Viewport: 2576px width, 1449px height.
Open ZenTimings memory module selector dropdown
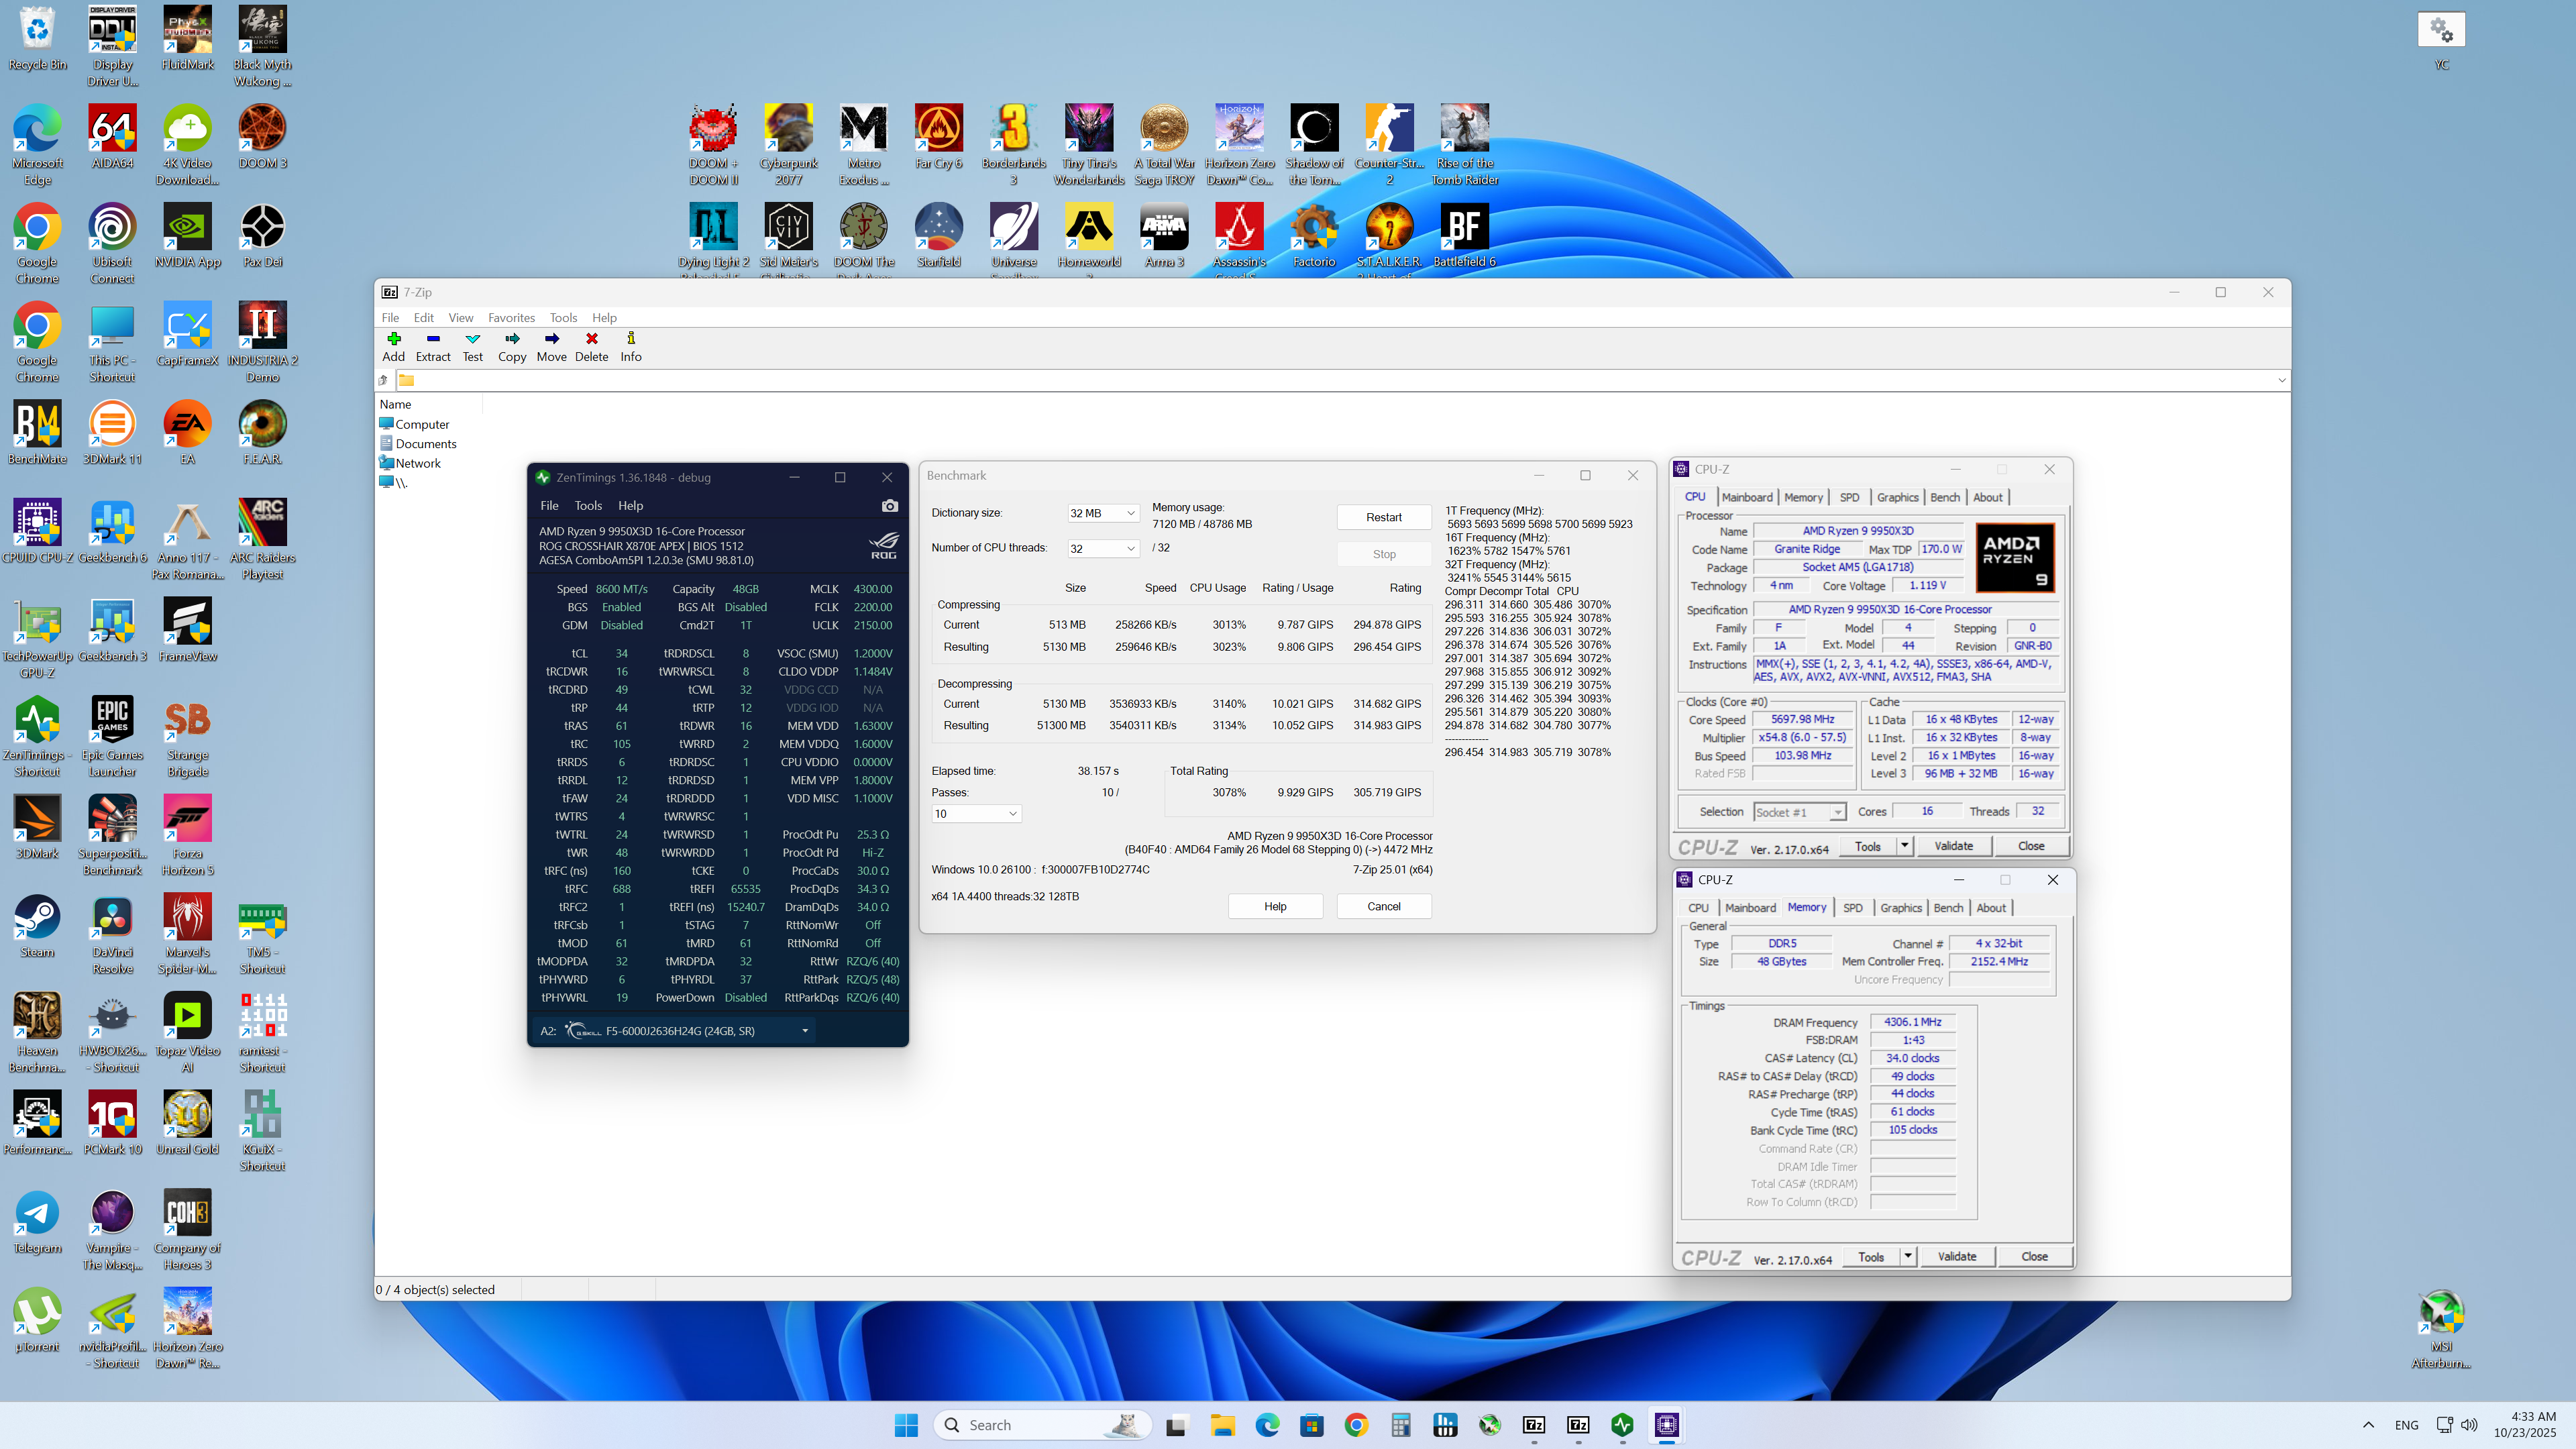coord(804,1031)
